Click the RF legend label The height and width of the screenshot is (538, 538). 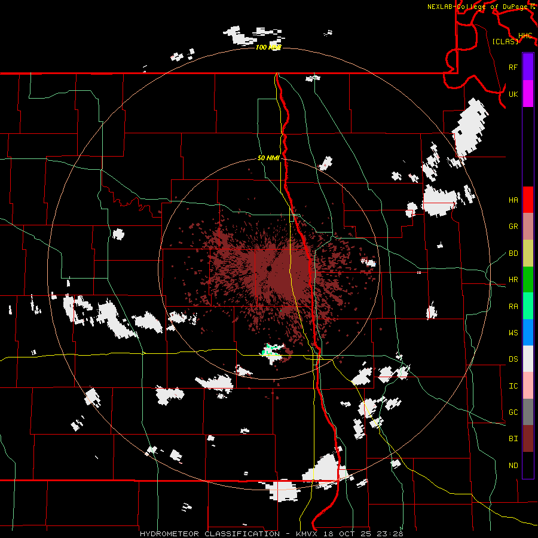click(513, 67)
